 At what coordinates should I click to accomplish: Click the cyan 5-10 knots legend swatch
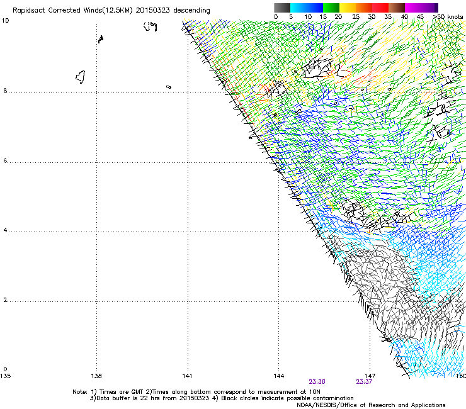298,8
